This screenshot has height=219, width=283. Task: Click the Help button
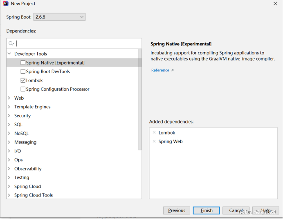266,210
